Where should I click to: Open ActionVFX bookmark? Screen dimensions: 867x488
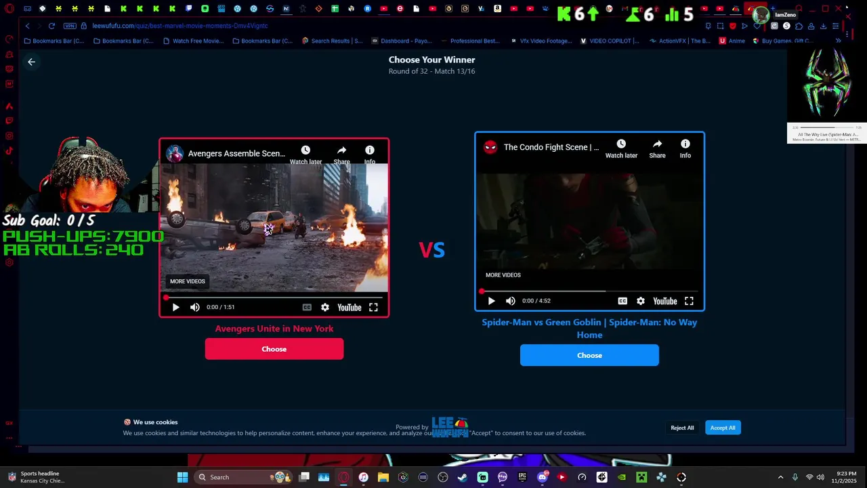coord(680,41)
